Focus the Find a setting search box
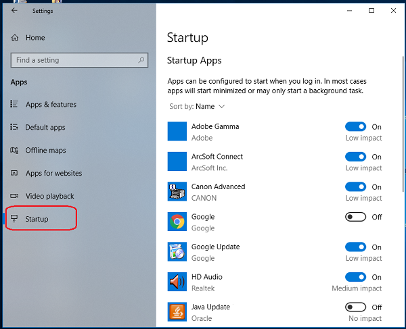Screen dimensions: 406x329 (x=79, y=60)
